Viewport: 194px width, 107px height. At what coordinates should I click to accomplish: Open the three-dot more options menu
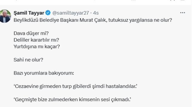click(x=182, y=13)
